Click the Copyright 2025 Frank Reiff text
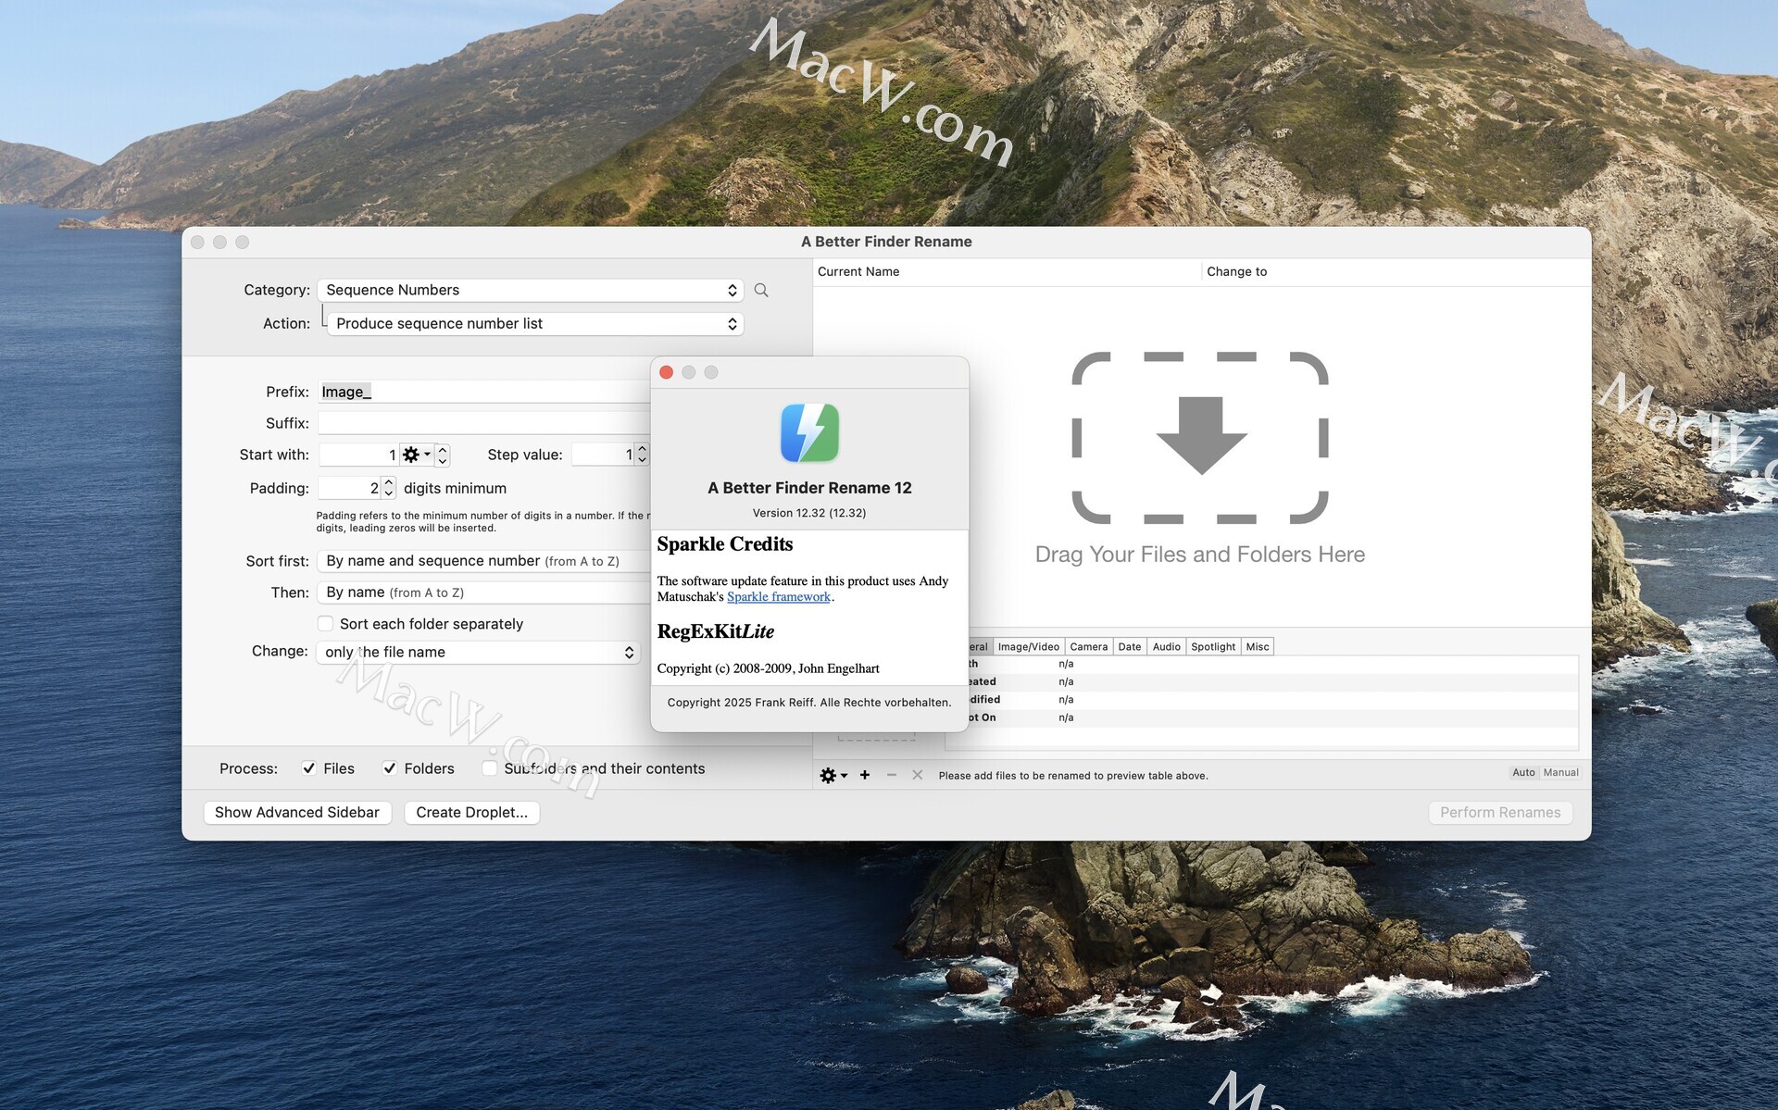Viewport: 1778px width, 1110px height. click(809, 703)
